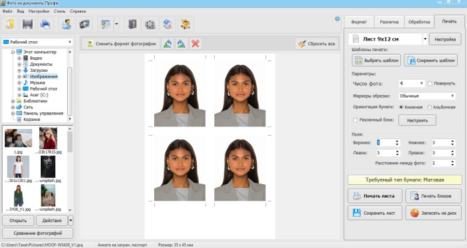Switch to the Формат tab
Viewport: 467px width, 248px height.
(359, 22)
